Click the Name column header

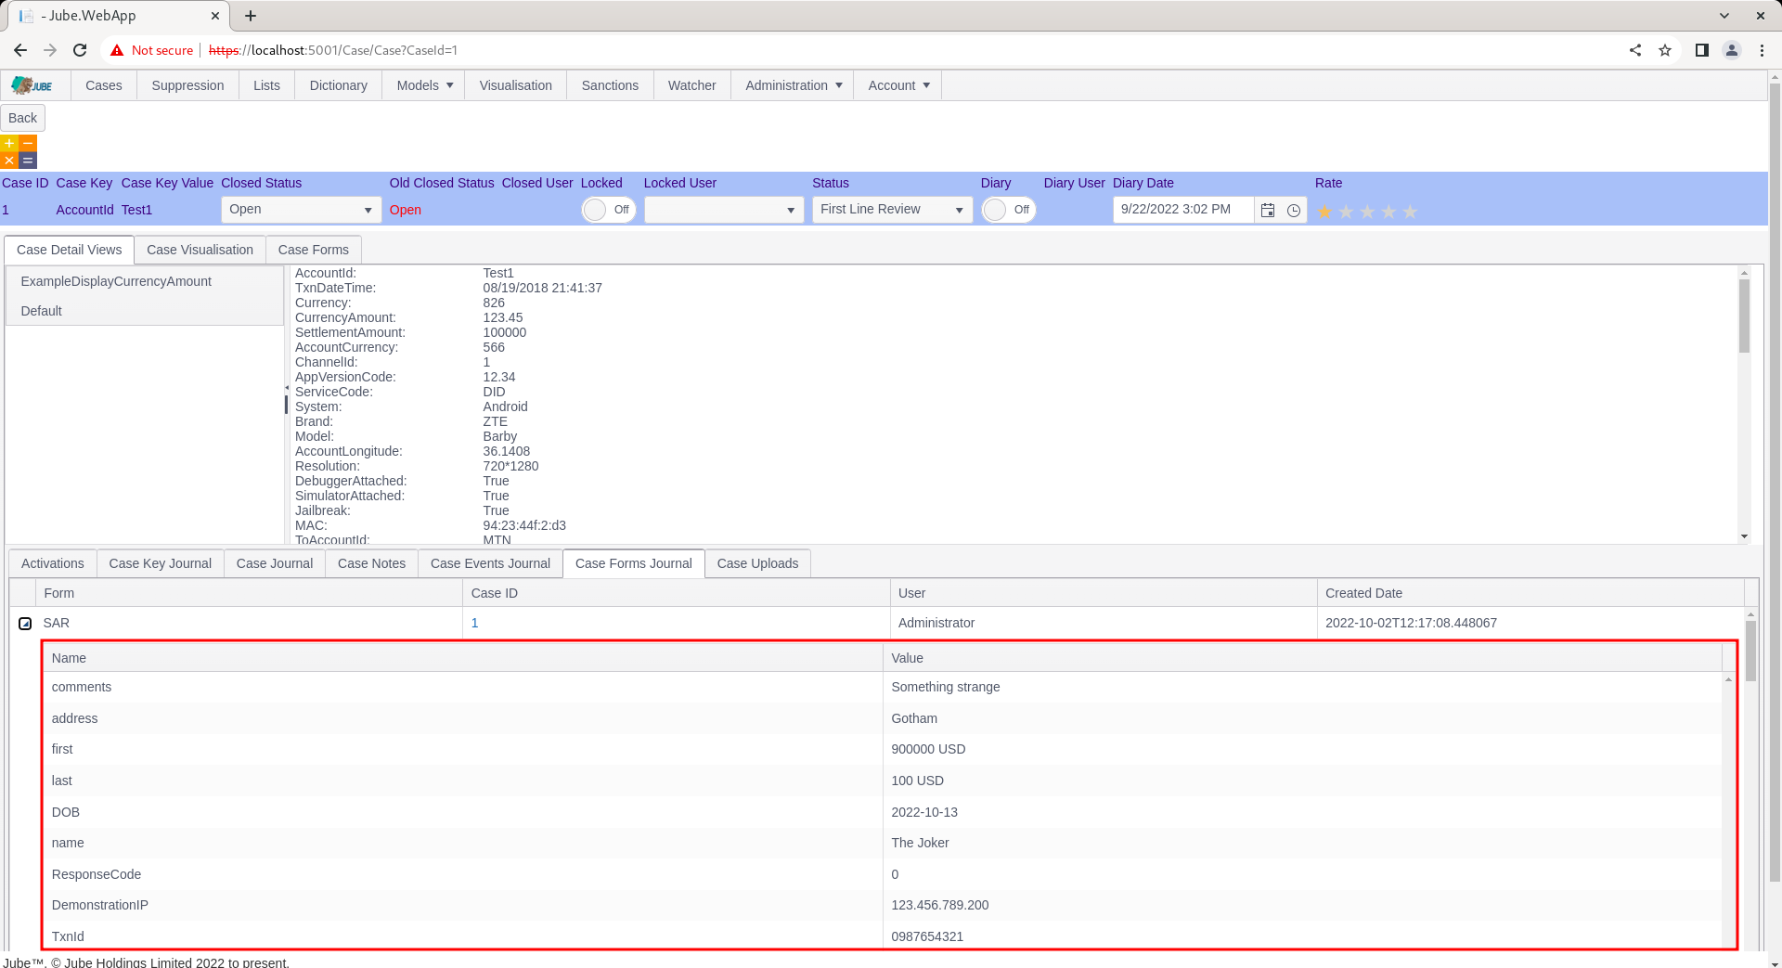(463, 658)
